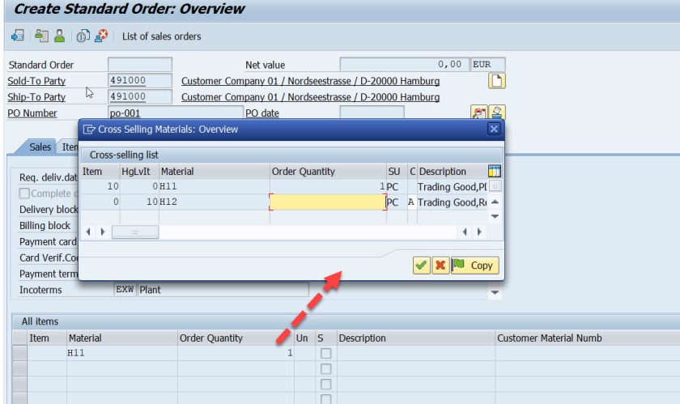Viewport: 680px width, 404px height.
Task: Click the PO date input field
Action: click(372, 113)
